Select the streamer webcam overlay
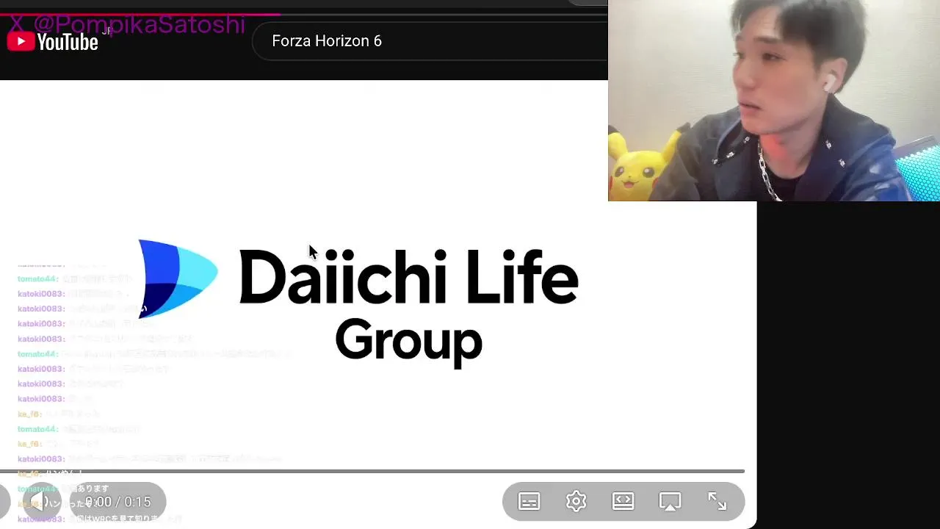940x529 pixels. pos(774,101)
